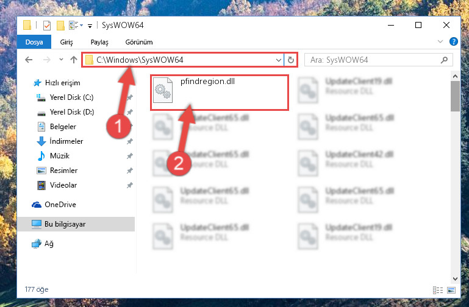The width and height of the screenshot is (469, 307).
Task: Open the customize quick access toolbar dropdown
Action: point(90,26)
